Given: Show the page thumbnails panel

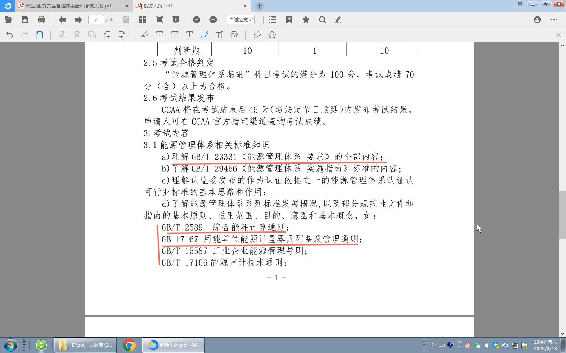Looking at the screenshot, I should tap(126, 19).
